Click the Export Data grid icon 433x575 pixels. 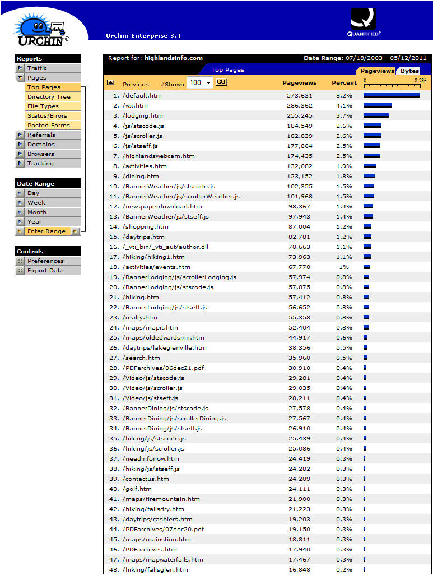click(20, 271)
